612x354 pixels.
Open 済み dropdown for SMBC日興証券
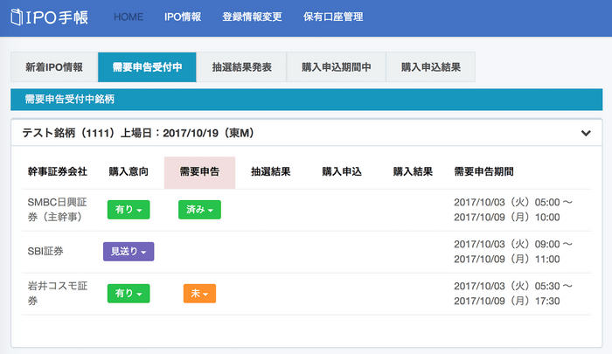click(199, 210)
